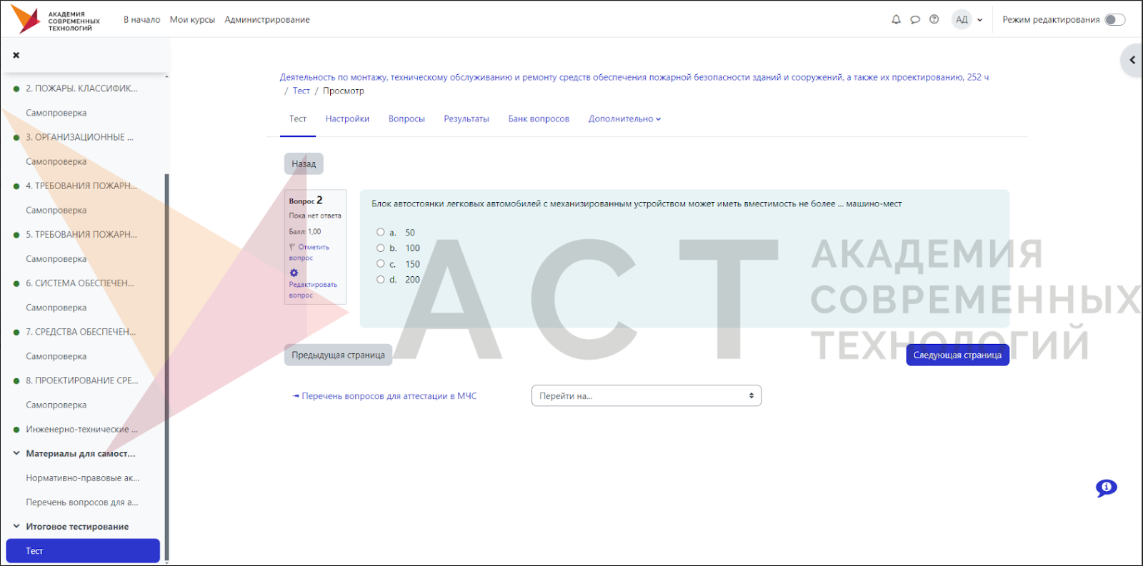Open Самопроверка under 8. ПРОЕКТИРОВАНИЕ
The width and height of the screenshot is (1143, 566).
coord(56,405)
